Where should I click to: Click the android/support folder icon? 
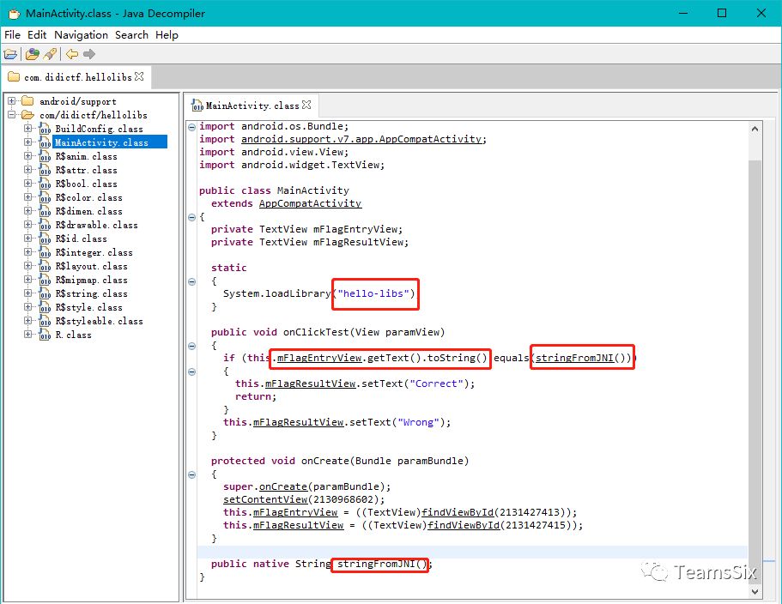(28, 101)
